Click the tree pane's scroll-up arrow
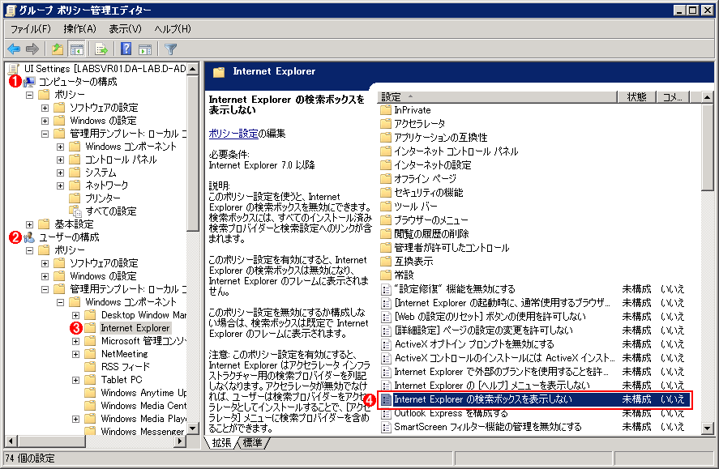 (x=193, y=69)
